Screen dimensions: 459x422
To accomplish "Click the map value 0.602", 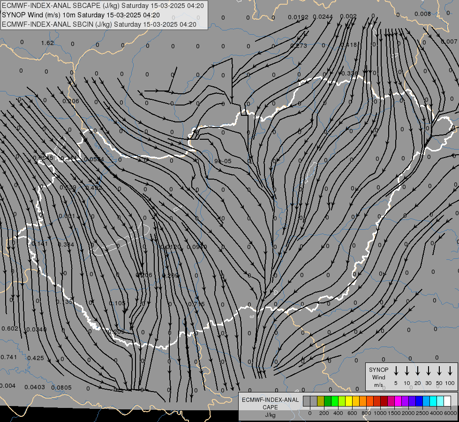I will click(10, 329).
